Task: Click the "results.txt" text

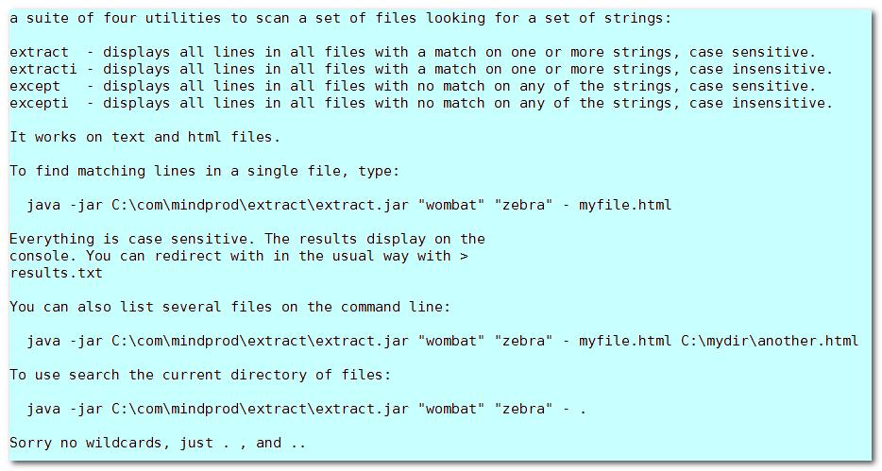Action: tap(56, 273)
